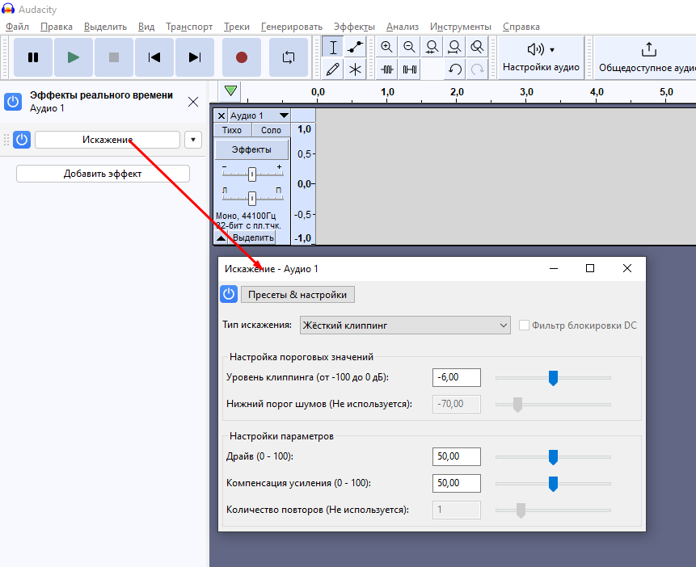Open the Эффекты menu
Viewport: 696px width, 567px height.
pos(352,27)
